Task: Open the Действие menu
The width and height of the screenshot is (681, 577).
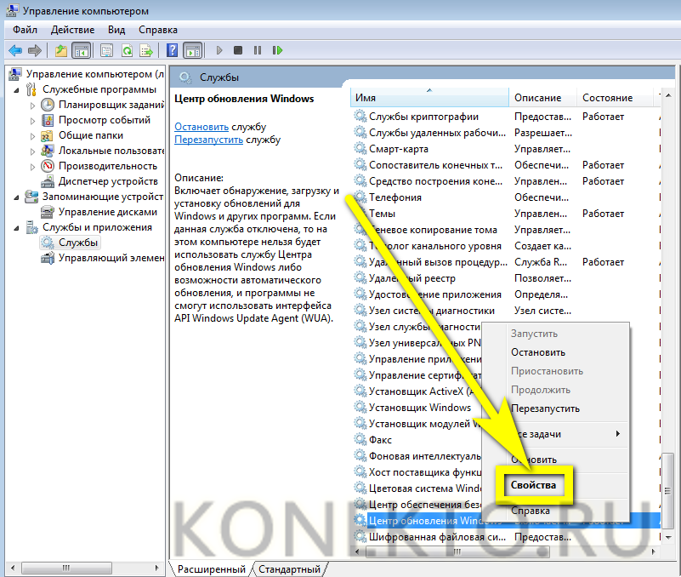Action: click(x=72, y=30)
